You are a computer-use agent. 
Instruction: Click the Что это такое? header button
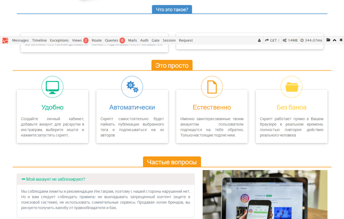click(x=172, y=9)
